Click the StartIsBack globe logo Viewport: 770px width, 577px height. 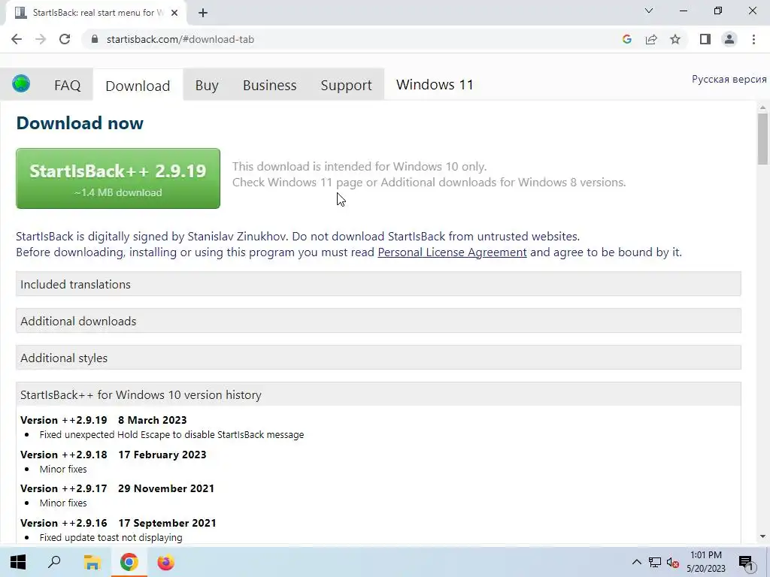21,84
